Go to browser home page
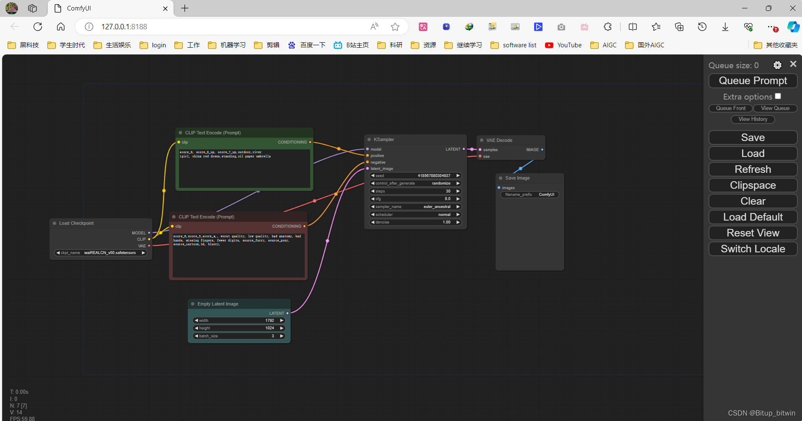Viewport: 802px width, 421px height. 61,27
